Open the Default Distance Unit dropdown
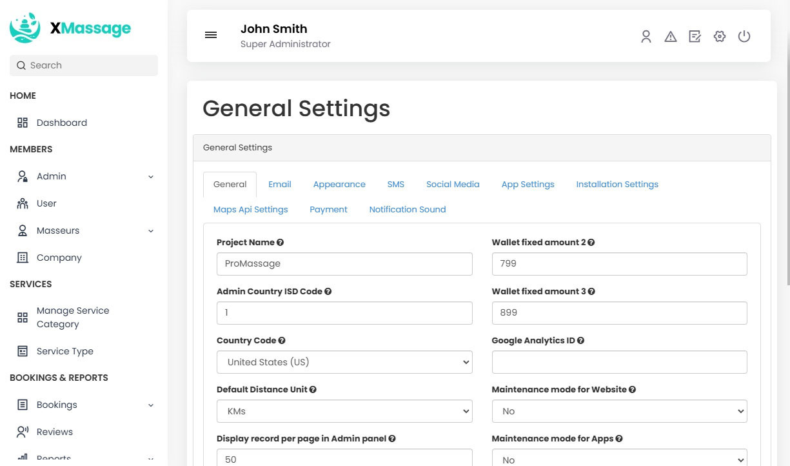 [x=344, y=411]
